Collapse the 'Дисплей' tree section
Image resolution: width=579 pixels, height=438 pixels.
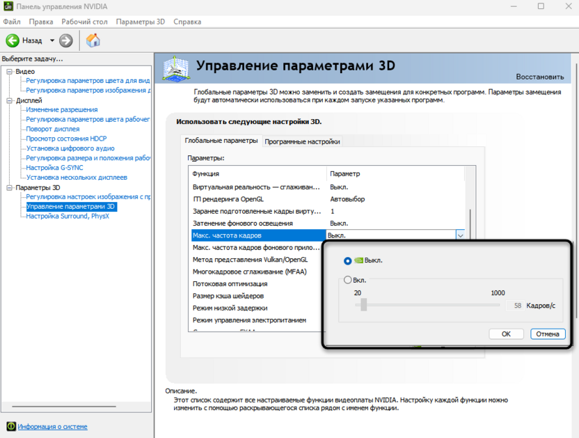(x=10, y=100)
